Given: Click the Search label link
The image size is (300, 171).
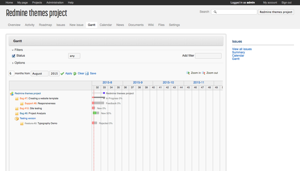Looking at the screenshot, I should click(x=204, y=12).
